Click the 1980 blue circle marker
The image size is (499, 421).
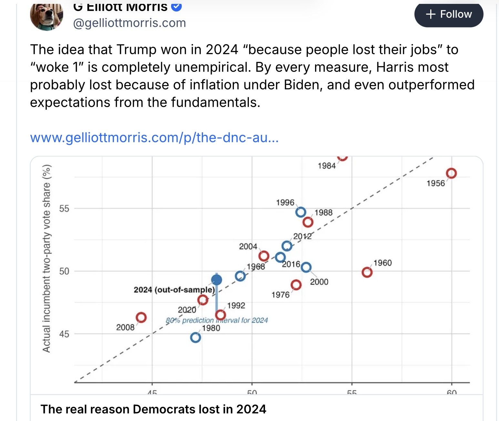pos(195,338)
